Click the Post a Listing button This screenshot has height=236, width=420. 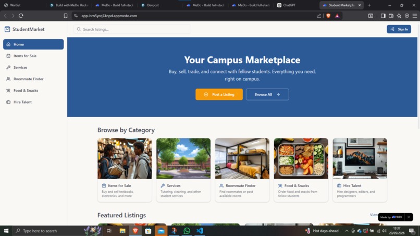(x=219, y=94)
